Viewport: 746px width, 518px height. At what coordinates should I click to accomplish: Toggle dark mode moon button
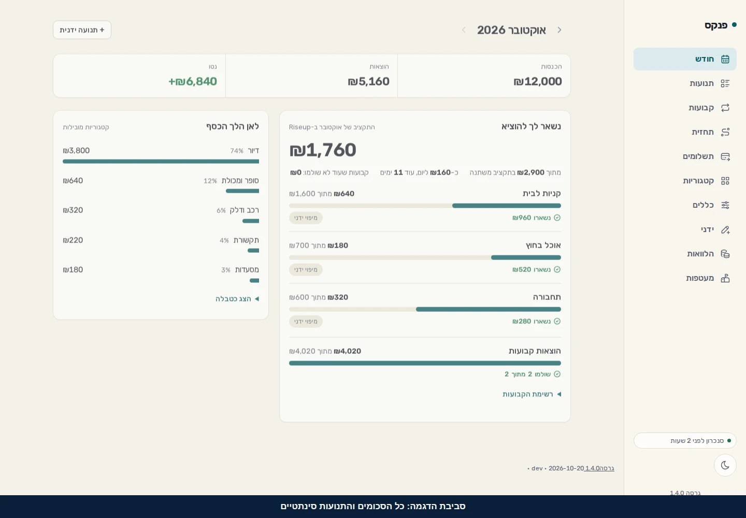coord(725,465)
